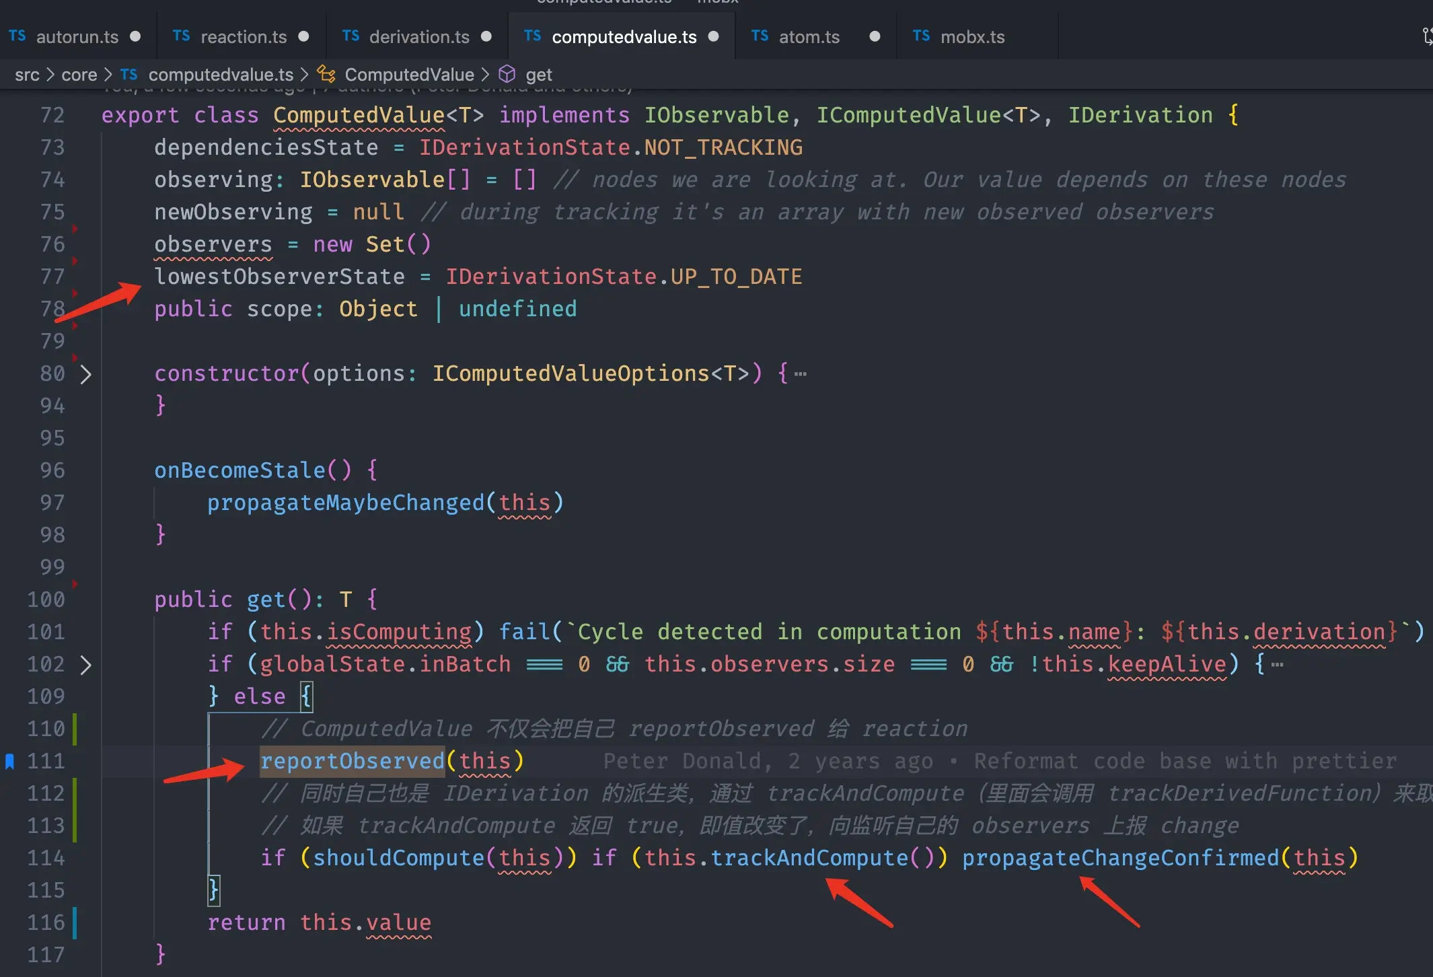
Task: Expand the folded if block at line 102
Action: click(x=85, y=665)
